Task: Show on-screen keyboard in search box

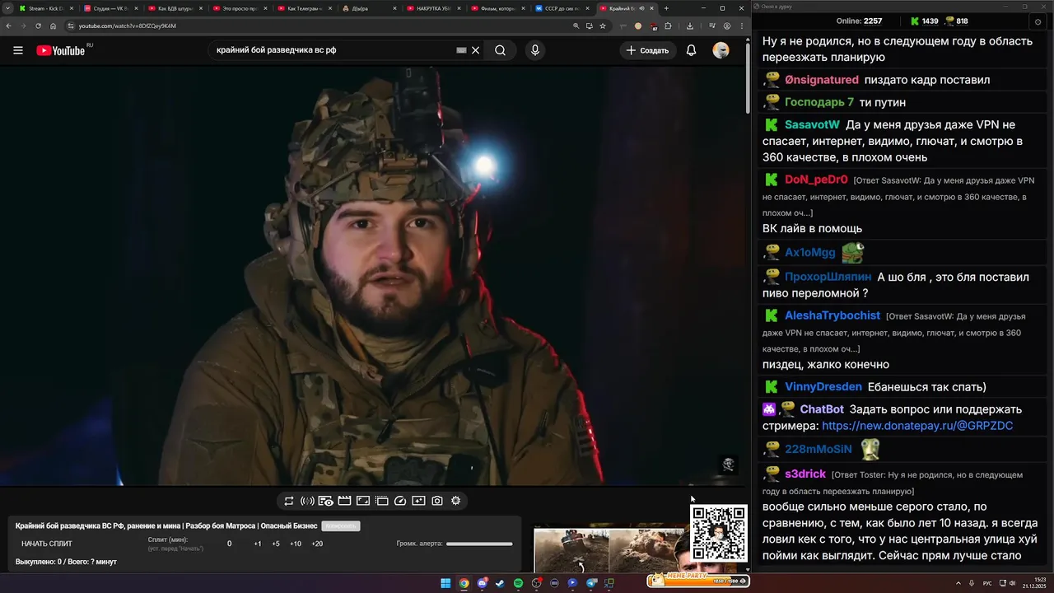Action: coord(462,50)
